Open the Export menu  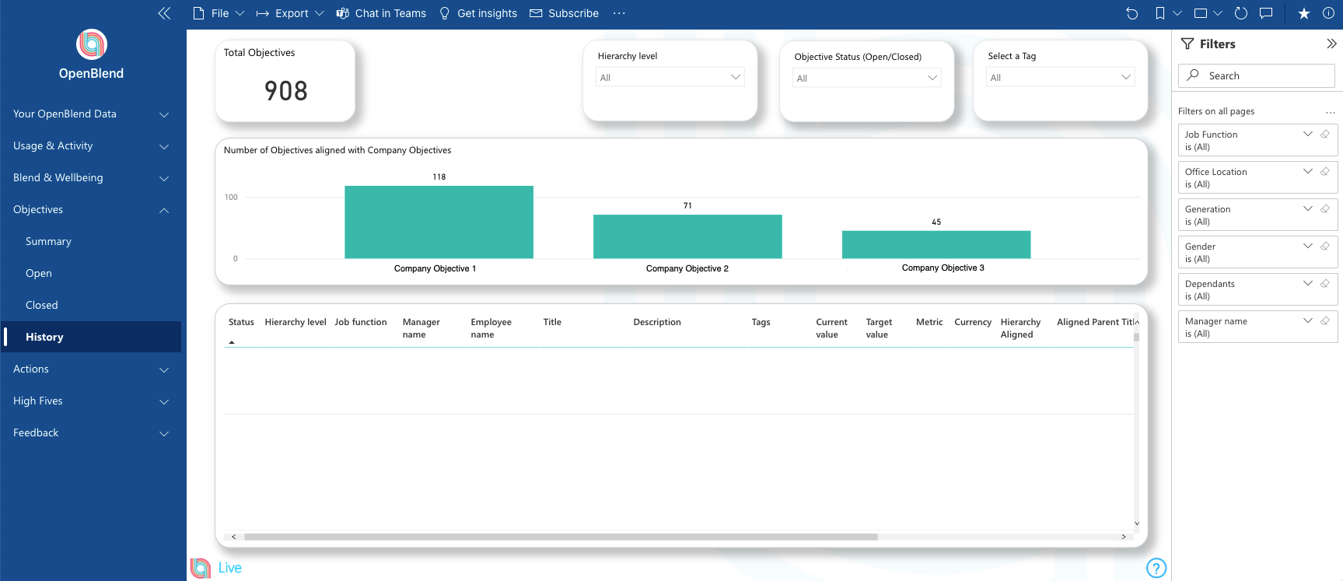pyautogui.click(x=290, y=13)
